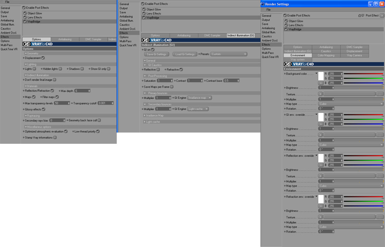Open the DMC Sampler tab in middle panel

[x=212, y=35]
